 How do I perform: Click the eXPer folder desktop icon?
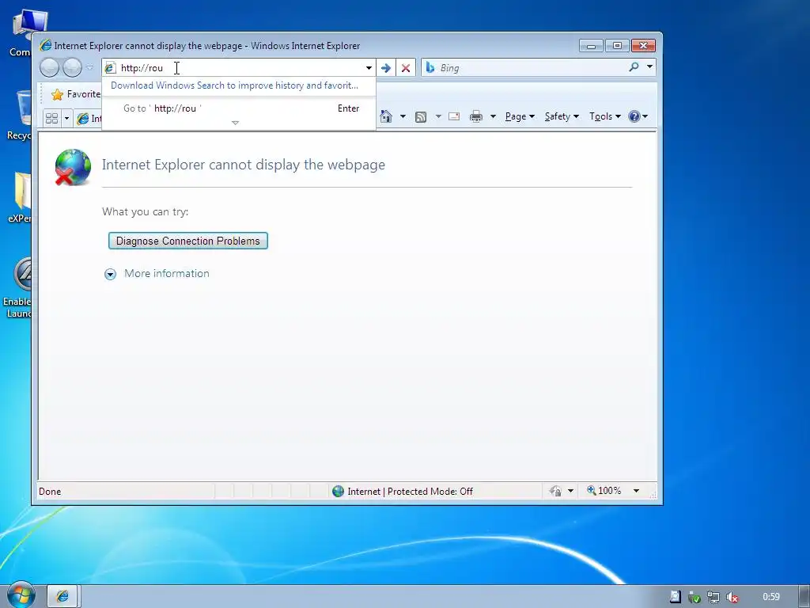19,198
